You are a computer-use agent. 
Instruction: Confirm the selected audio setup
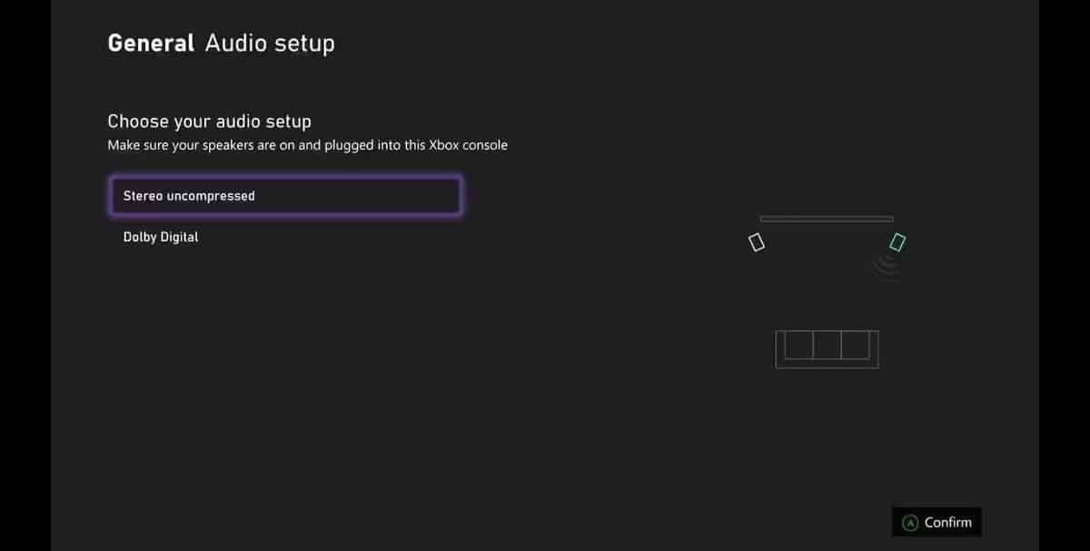tap(936, 522)
